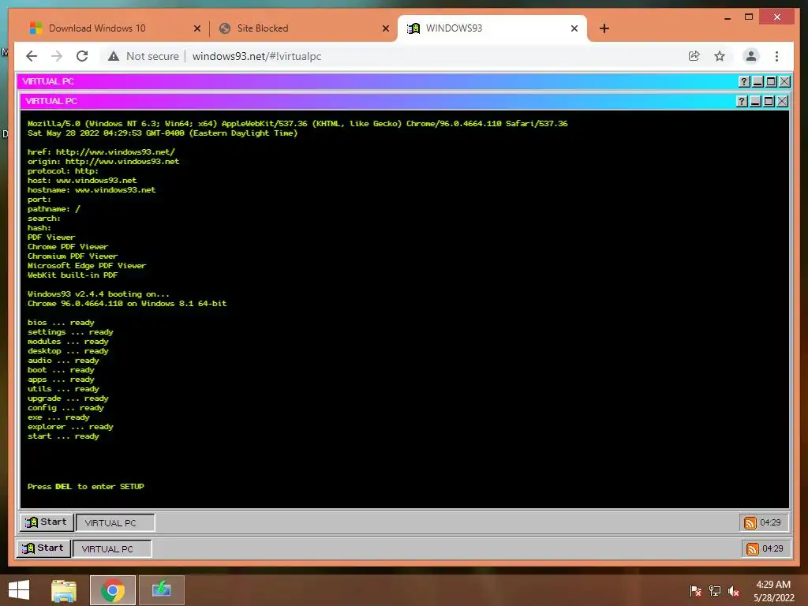
Task: Maximize the inner VIRTUAL PC window
Action: pyautogui.click(x=769, y=101)
